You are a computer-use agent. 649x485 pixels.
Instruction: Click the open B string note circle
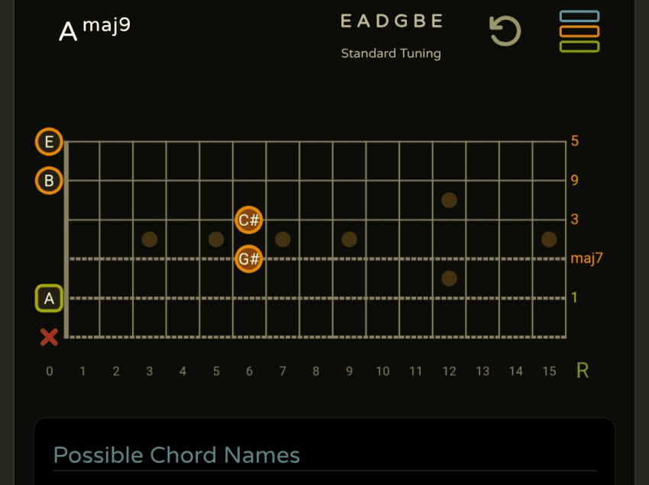49,181
